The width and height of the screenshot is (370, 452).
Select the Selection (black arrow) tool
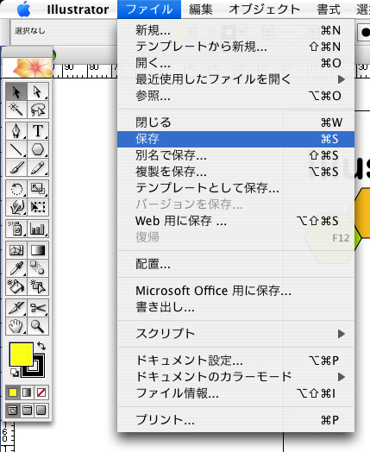[x=16, y=92]
